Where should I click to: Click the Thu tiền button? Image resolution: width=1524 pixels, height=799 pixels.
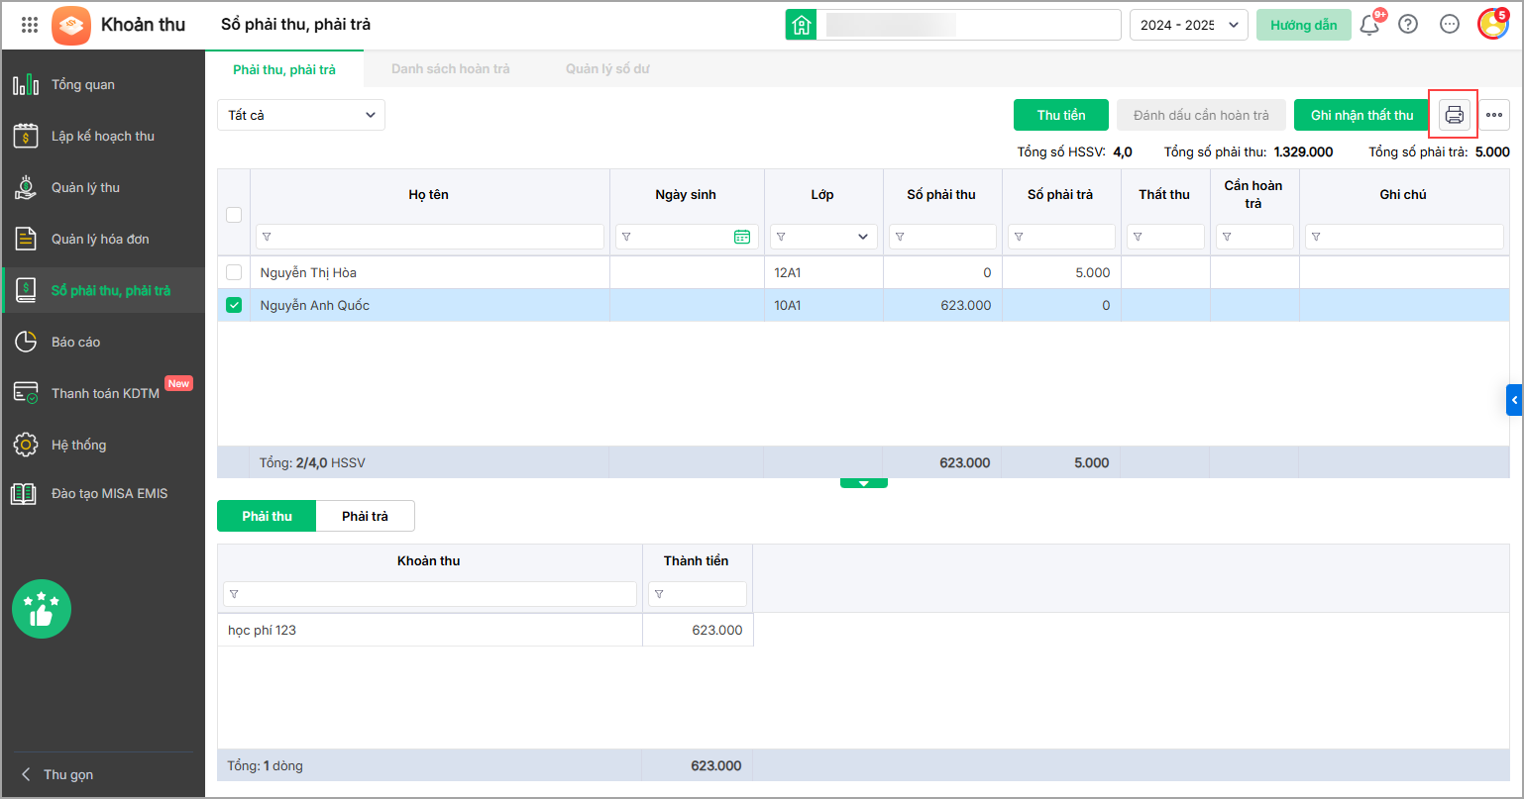tap(1061, 115)
